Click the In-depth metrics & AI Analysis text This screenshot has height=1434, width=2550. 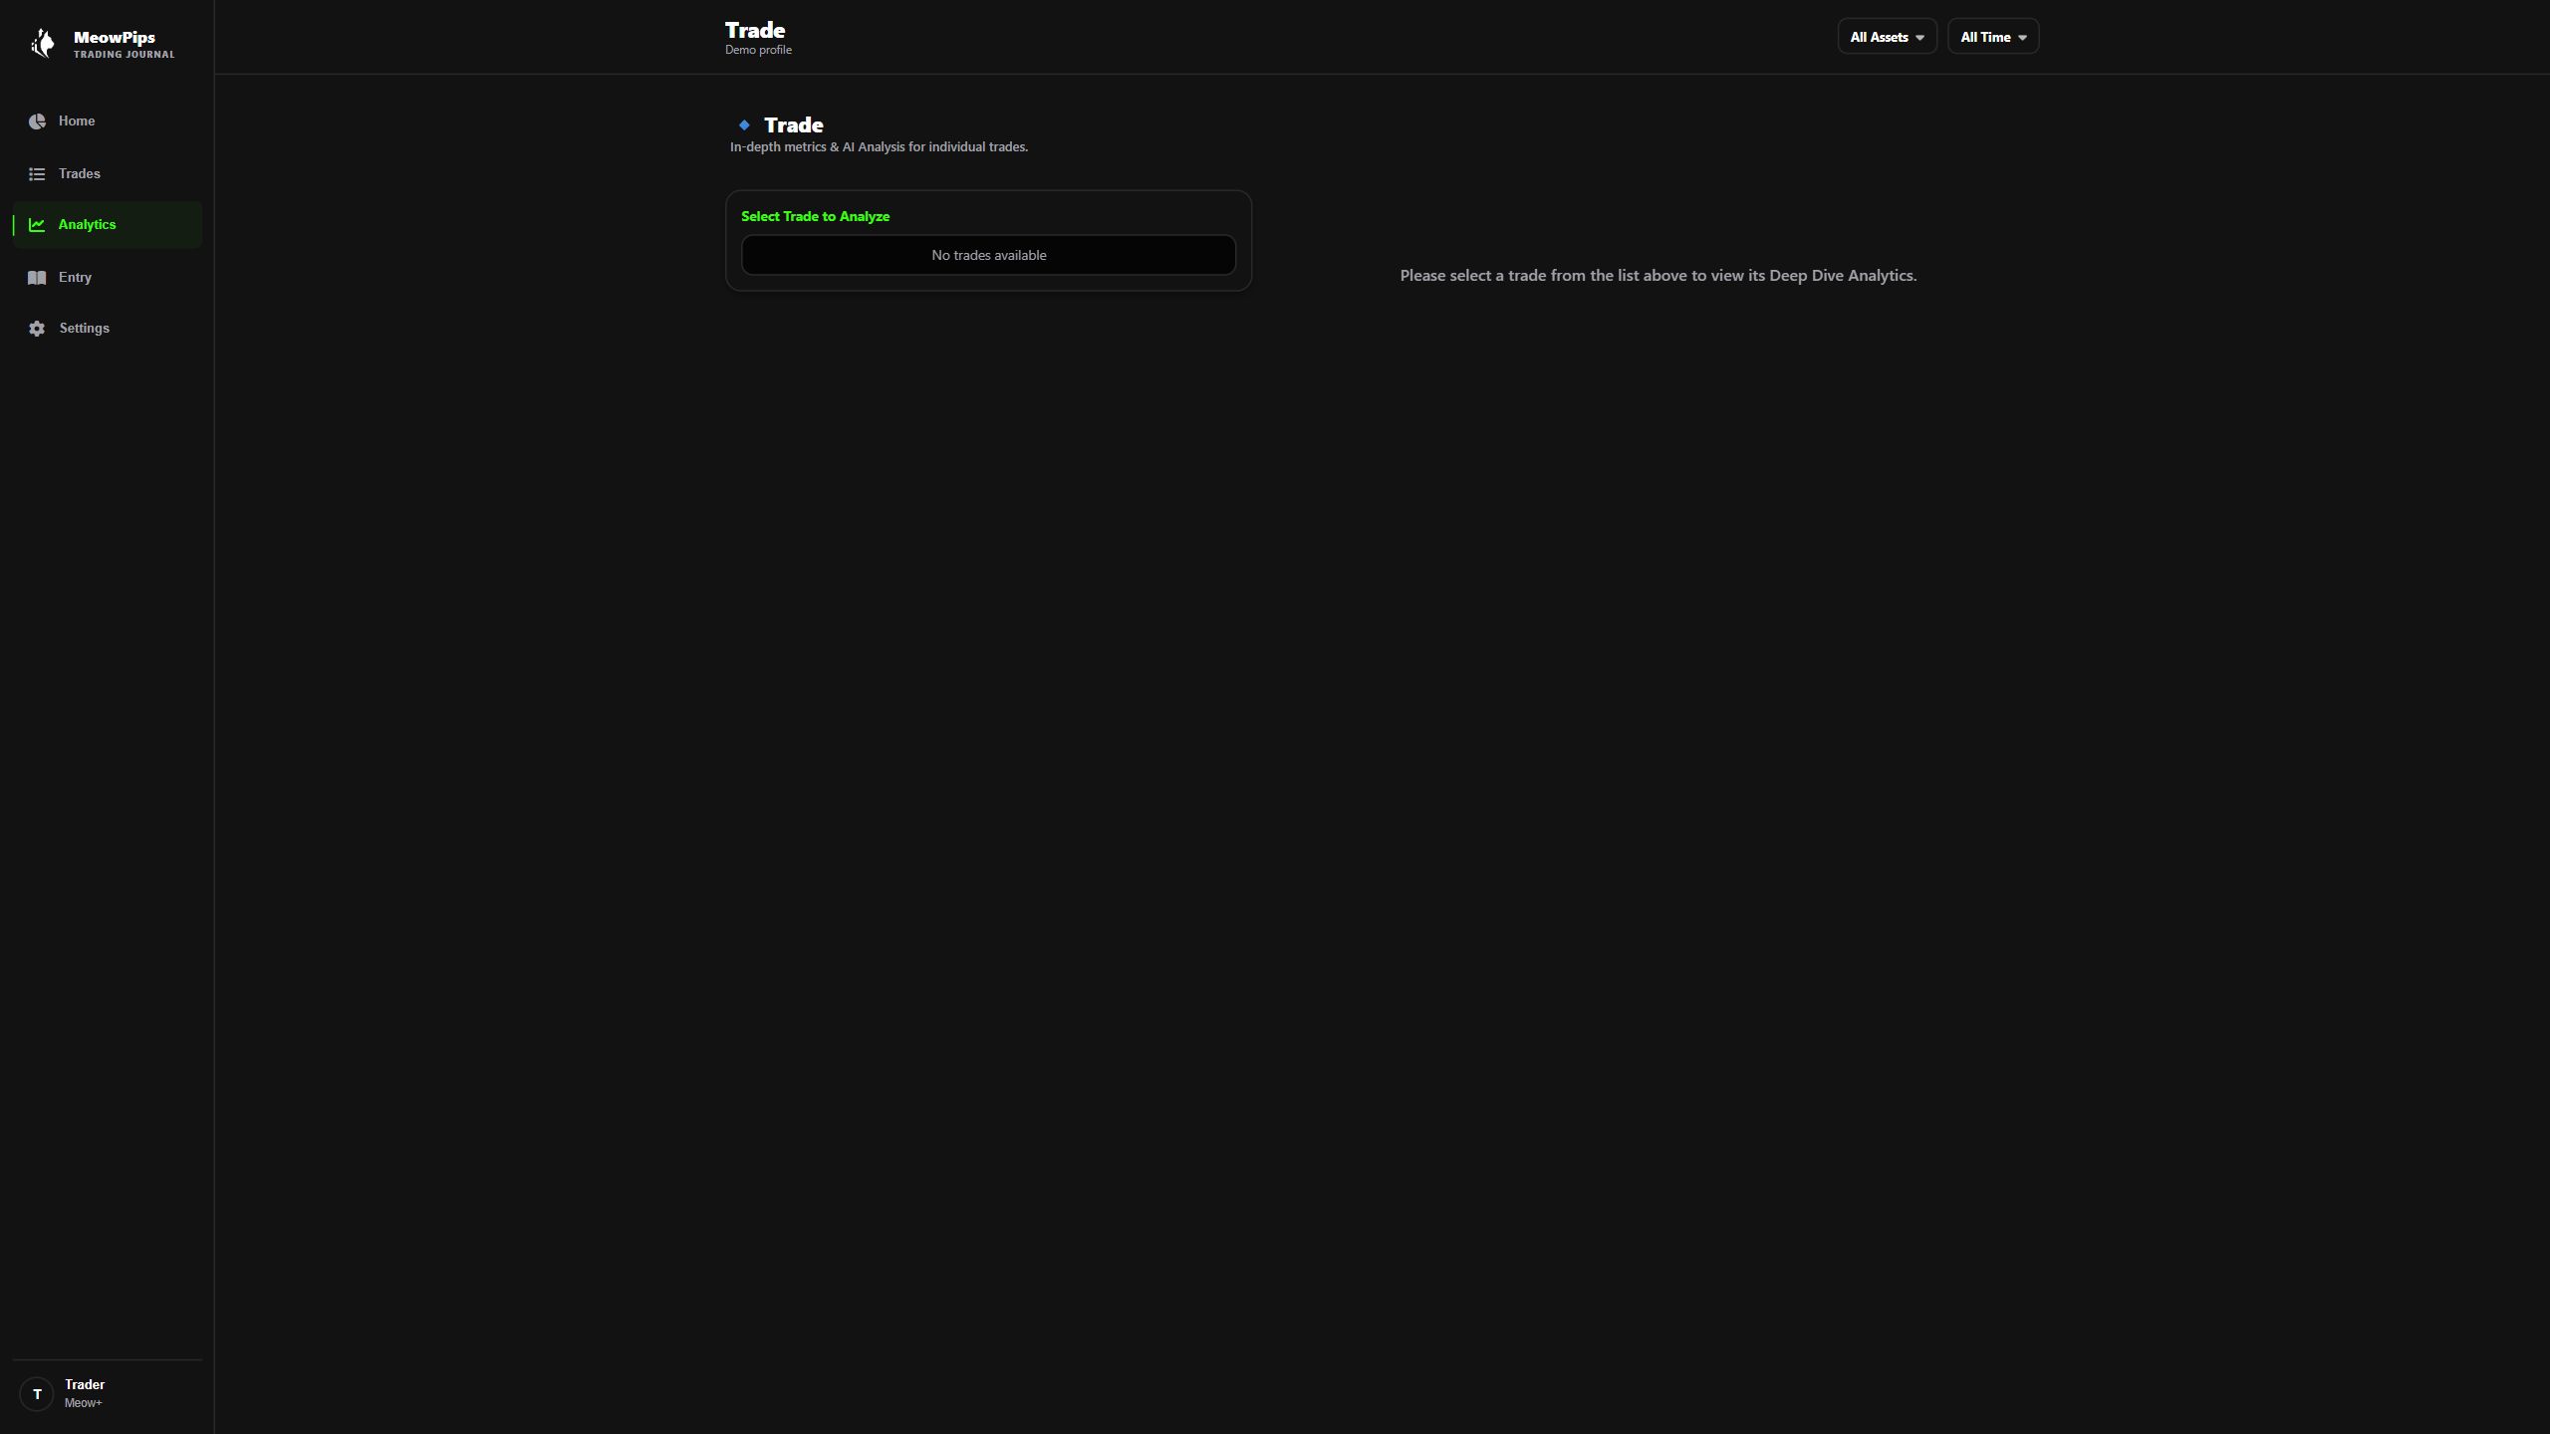879,147
